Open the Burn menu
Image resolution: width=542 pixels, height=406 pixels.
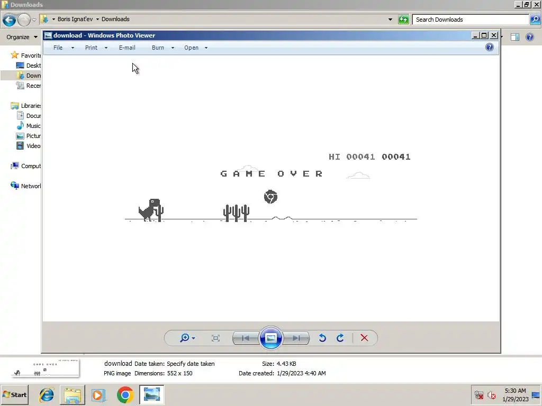[158, 48]
